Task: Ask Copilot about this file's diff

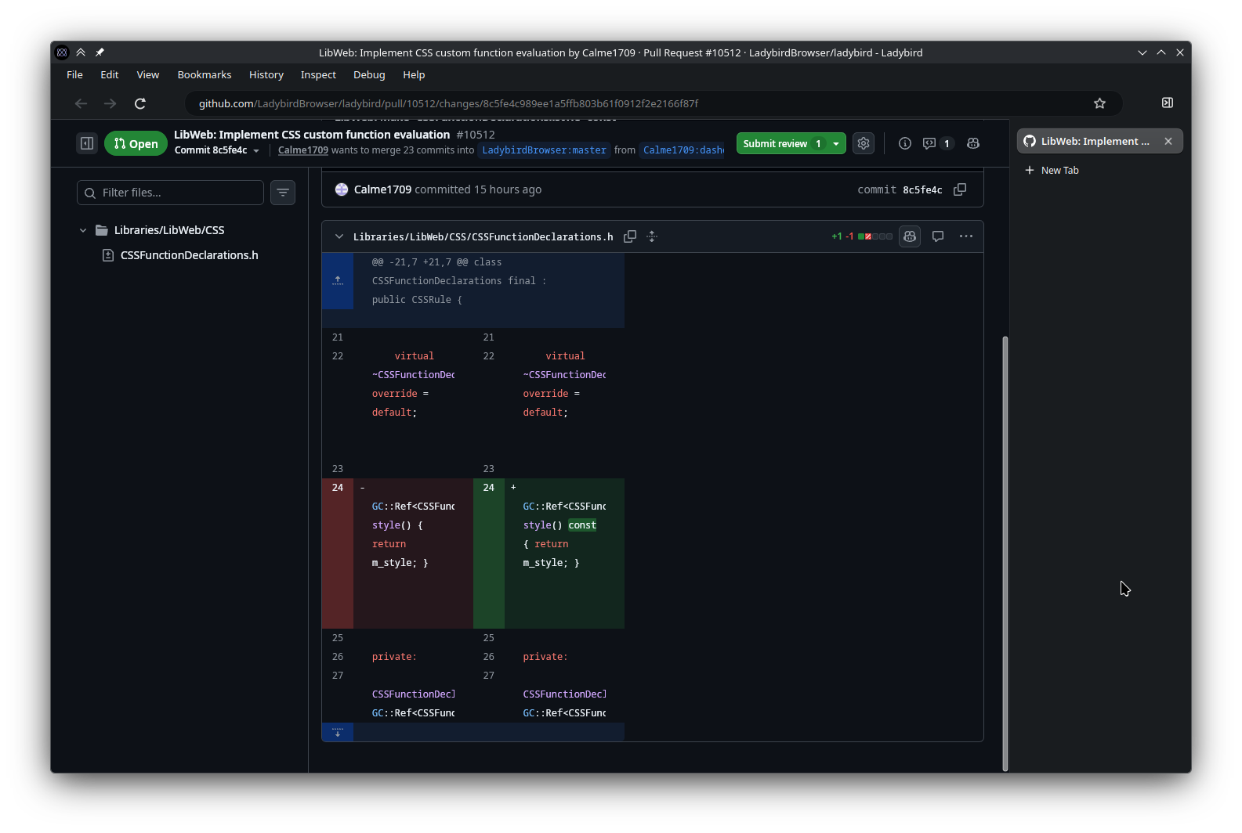Action: (910, 236)
